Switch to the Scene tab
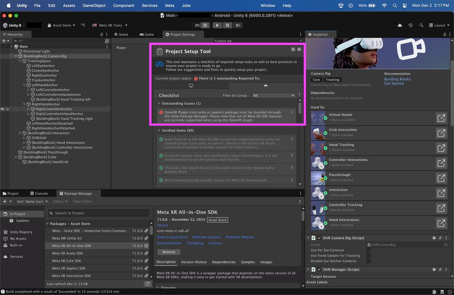 tap(121, 35)
